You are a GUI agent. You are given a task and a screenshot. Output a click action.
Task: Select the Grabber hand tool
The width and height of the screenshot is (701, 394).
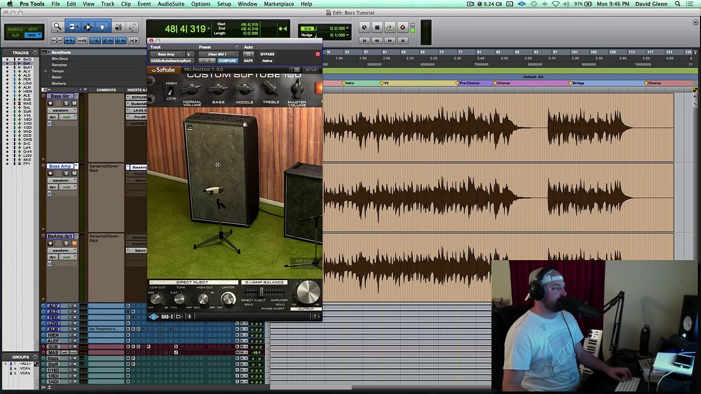coord(102,27)
